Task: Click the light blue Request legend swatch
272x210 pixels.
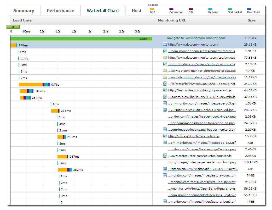Action: click(210, 9)
